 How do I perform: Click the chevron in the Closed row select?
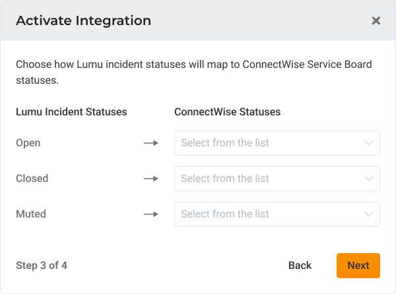point(369,179)
